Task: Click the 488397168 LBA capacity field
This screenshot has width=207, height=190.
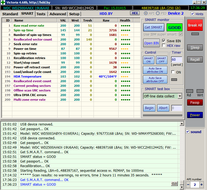Action: point(161,8)
